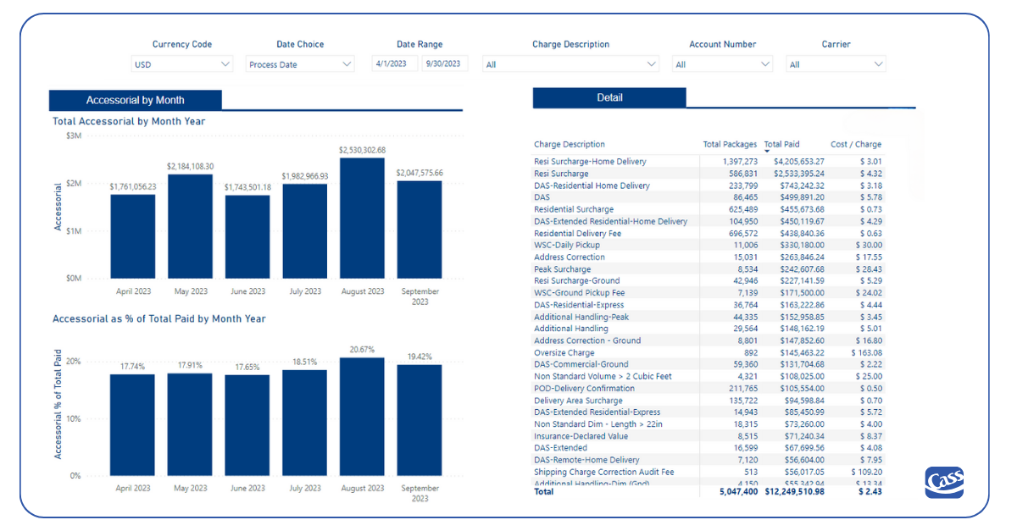Viewport: 1017px width, 531px height.
Task: Click the end date field showing 9/30/2023
Action: pos(445,63)
